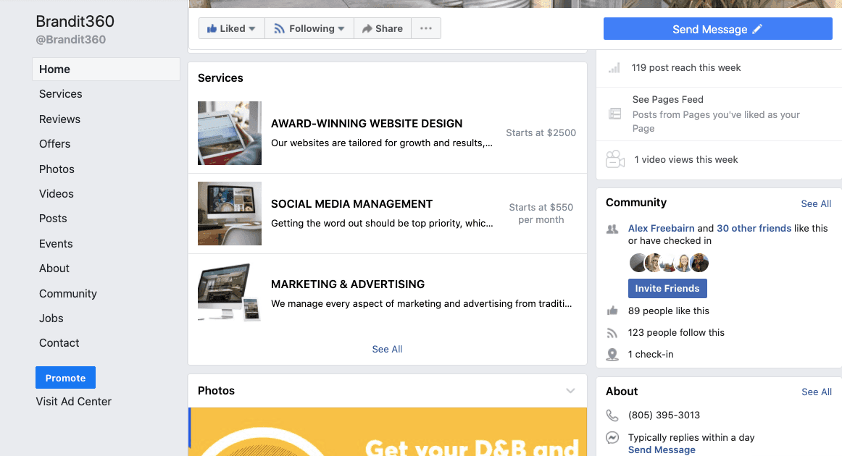
Task: Click the thumbs-up icon next to 89 people
Action: coord(612,311)
